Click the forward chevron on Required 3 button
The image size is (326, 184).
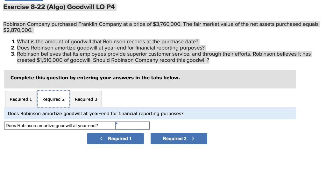[193, 138]
